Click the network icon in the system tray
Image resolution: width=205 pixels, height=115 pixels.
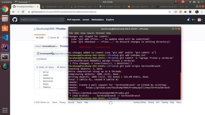(190, 2)
